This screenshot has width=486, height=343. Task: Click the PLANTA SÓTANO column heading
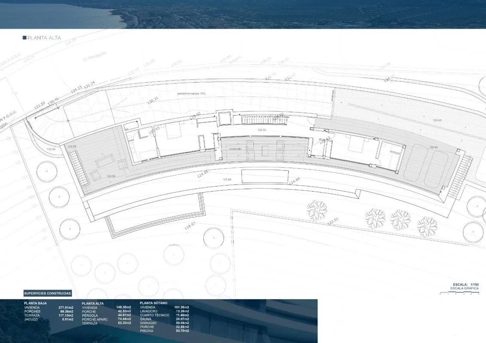coord(153,303)
